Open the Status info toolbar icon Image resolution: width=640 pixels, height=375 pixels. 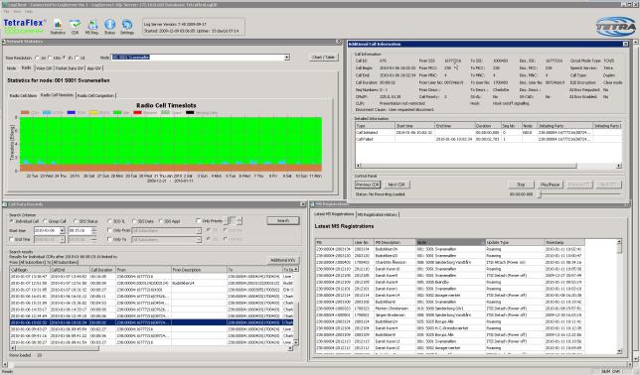[x=109, y=26]
